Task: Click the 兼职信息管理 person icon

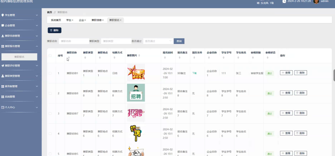Action: tap(3, 36)
